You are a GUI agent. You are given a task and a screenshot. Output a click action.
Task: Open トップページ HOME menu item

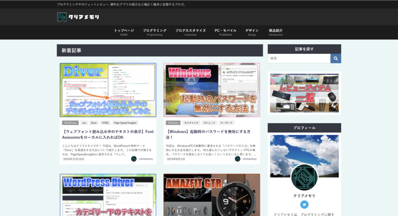[124, 32]
